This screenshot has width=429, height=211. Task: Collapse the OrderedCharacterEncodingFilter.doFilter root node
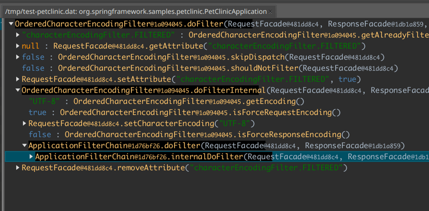coord(11,24)
